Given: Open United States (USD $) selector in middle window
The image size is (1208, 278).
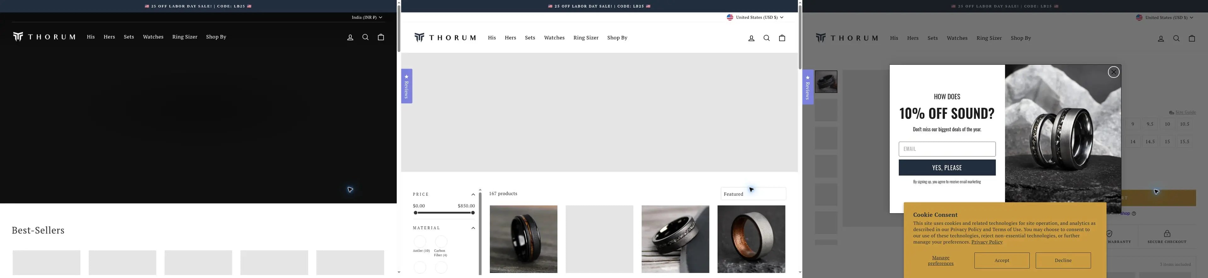Looking at the screenshot, I should tap(755, 17).
